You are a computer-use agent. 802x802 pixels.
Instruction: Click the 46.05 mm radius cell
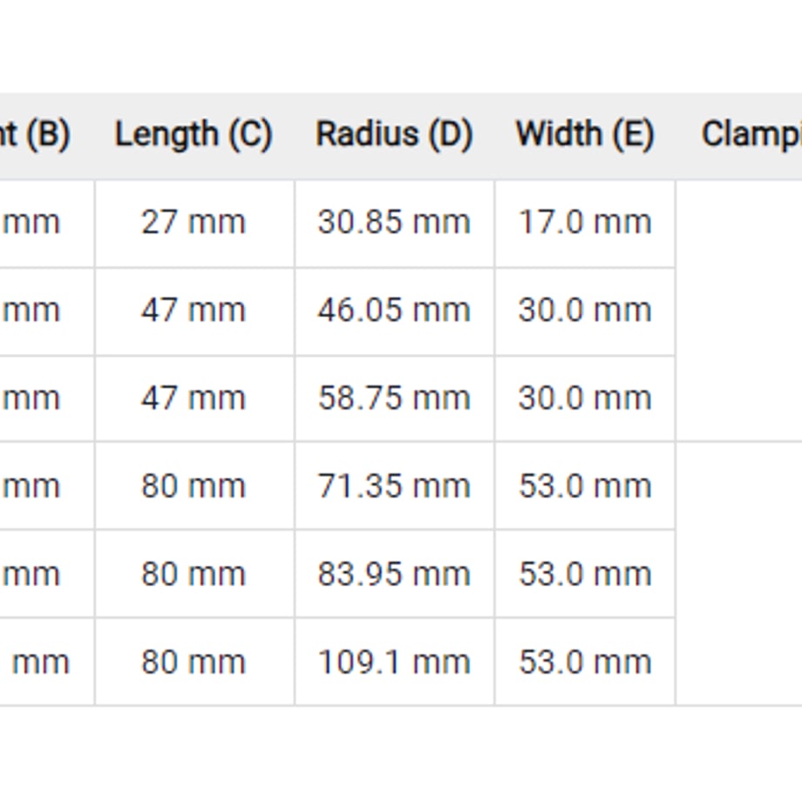pos(394,311)
